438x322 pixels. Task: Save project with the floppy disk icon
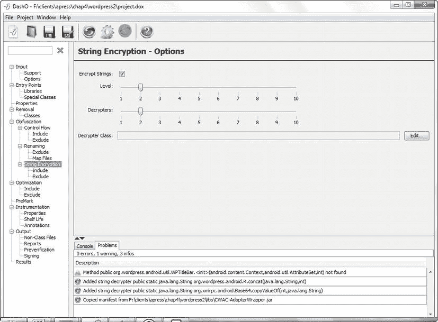tap(49, 32)
